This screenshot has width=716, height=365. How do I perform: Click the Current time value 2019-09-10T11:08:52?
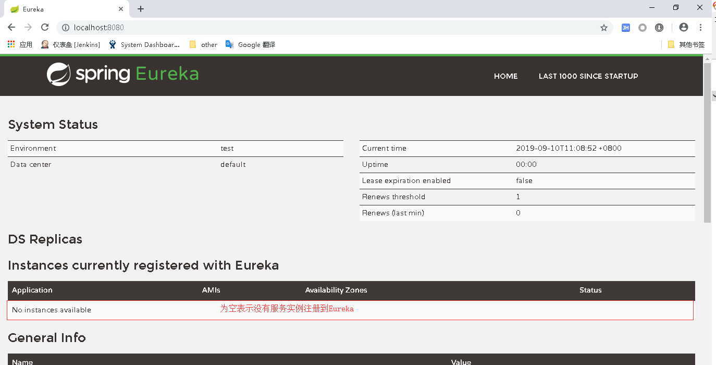tap(569, 149)
